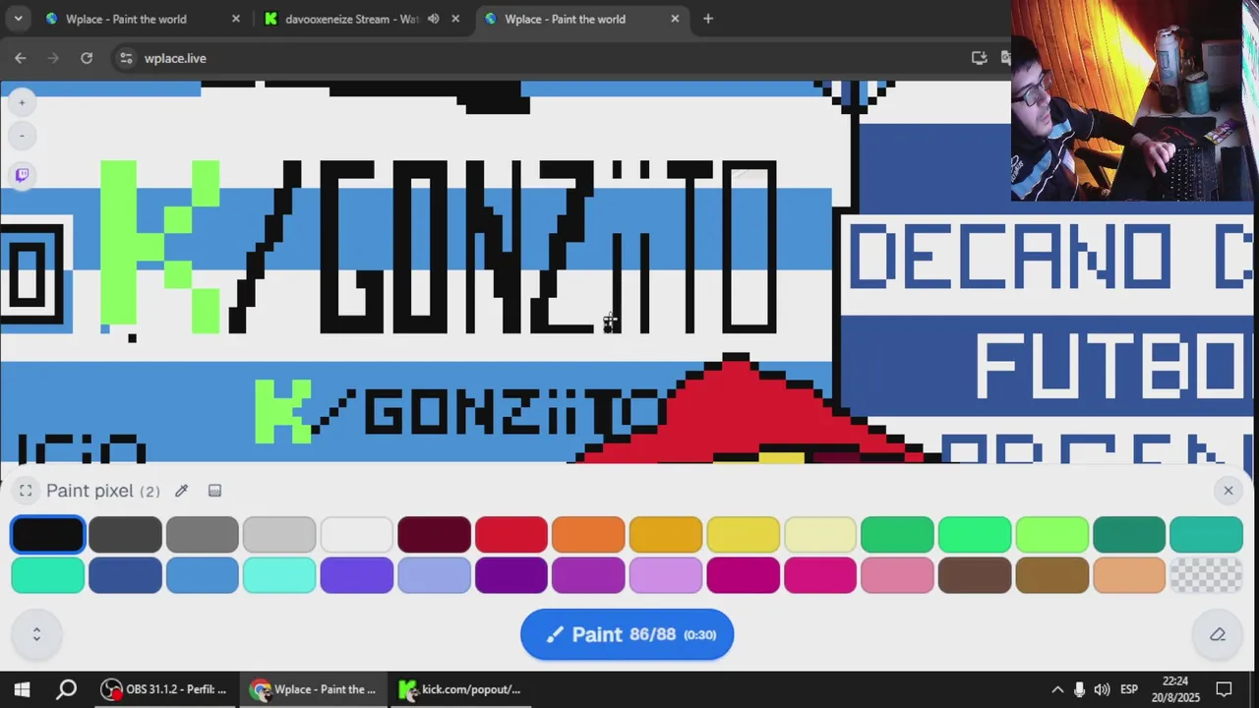Image resolution: width=1259 pixels, height=708 pixels.
Task: Open the Twitch icon button
Action: pyautogui.click(x=22, y=175)
